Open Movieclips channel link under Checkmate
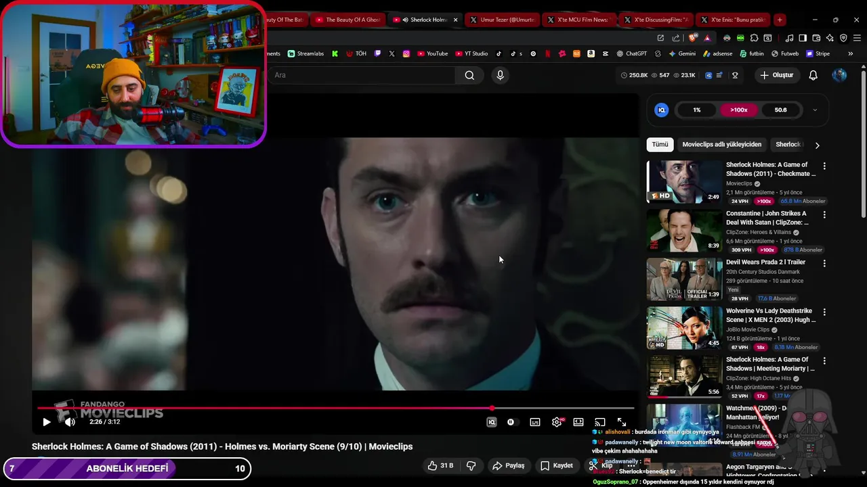 tap(739, 183)
